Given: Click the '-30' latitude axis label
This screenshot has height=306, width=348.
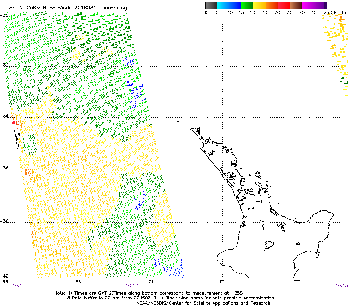Looking at the screenshot, I should 4,16.
